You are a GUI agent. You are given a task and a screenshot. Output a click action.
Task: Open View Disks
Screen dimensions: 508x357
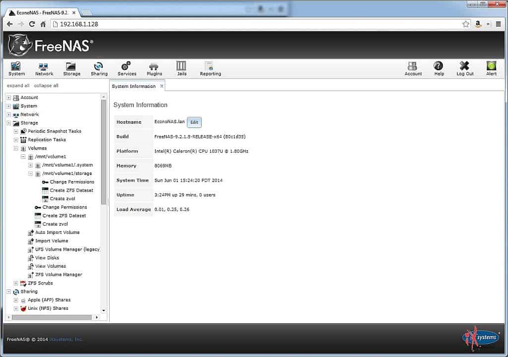(x=47, y=258)
